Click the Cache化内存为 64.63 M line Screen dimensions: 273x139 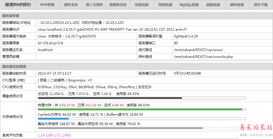click(x=90, y=115)
